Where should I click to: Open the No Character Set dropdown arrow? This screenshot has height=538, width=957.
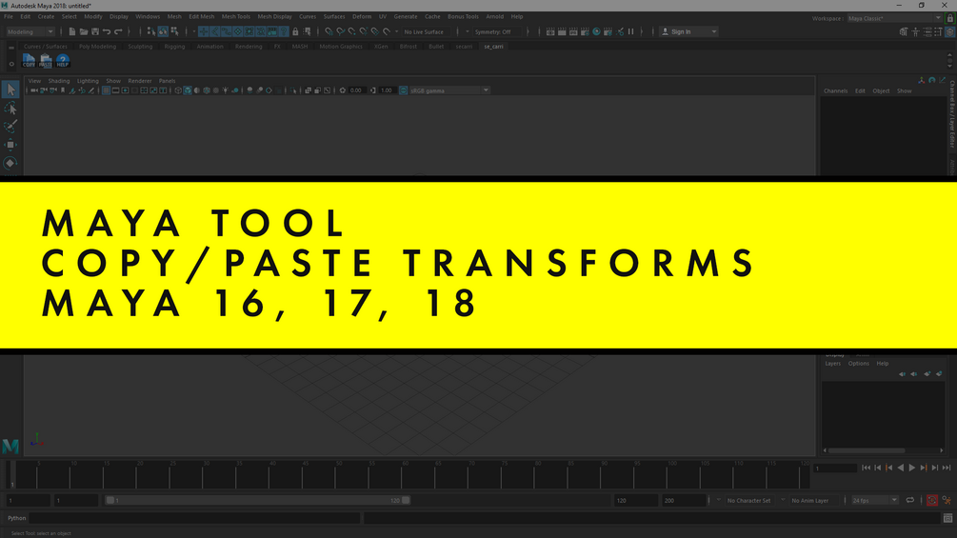tap(718, 500)
